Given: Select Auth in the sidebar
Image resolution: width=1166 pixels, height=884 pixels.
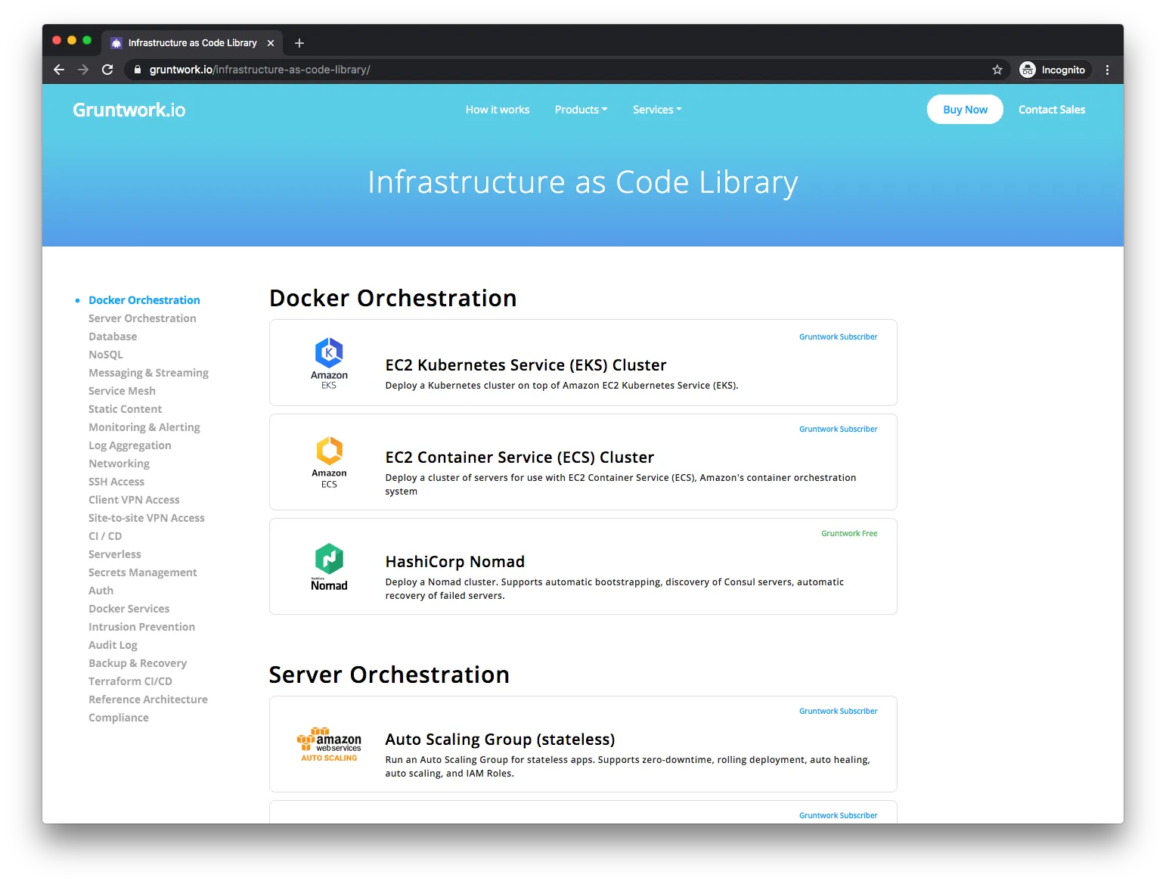Looking at the screenshot, I should pyautogui.click(x=101, y=591).
